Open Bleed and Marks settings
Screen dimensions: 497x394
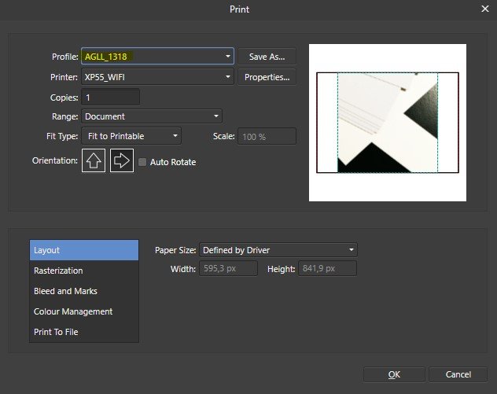click(84, 291)
